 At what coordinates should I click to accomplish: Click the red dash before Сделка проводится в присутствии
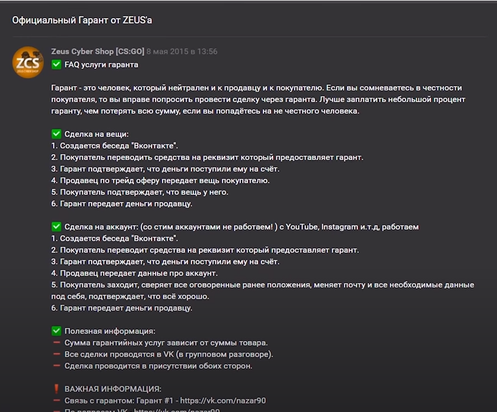pos(56,366)
